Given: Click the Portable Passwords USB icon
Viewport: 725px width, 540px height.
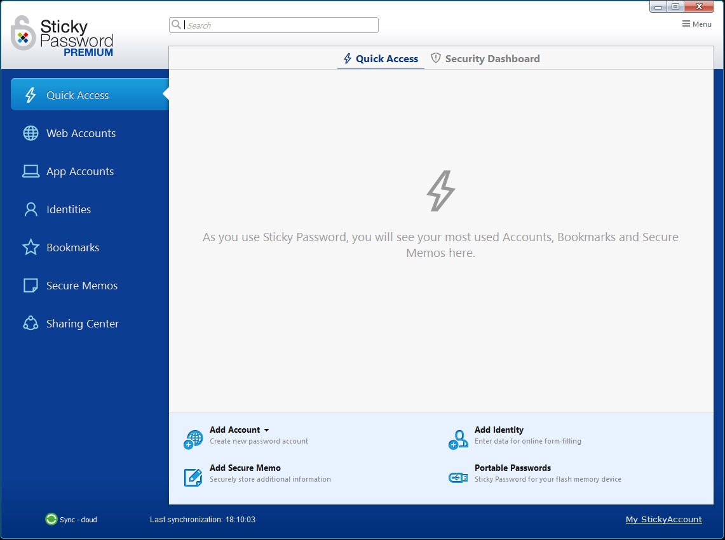Looking at the screenshot, I should pos(458,478).
